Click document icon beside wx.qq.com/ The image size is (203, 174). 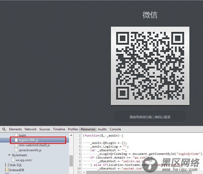click(x=13, y=160)
